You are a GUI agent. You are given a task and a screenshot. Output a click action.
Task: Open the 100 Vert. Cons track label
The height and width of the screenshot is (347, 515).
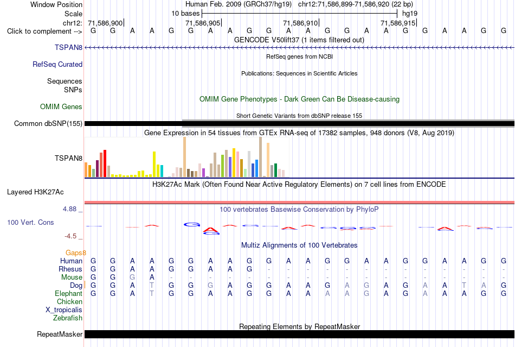tap(30, 222)
